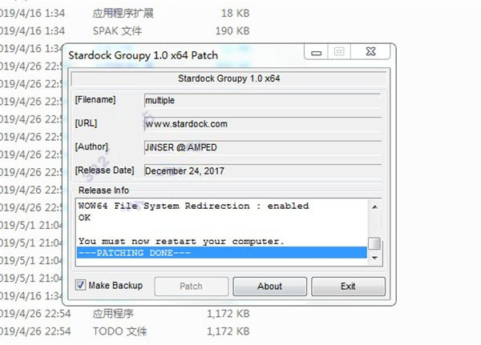Click the About button

(269, 287)
